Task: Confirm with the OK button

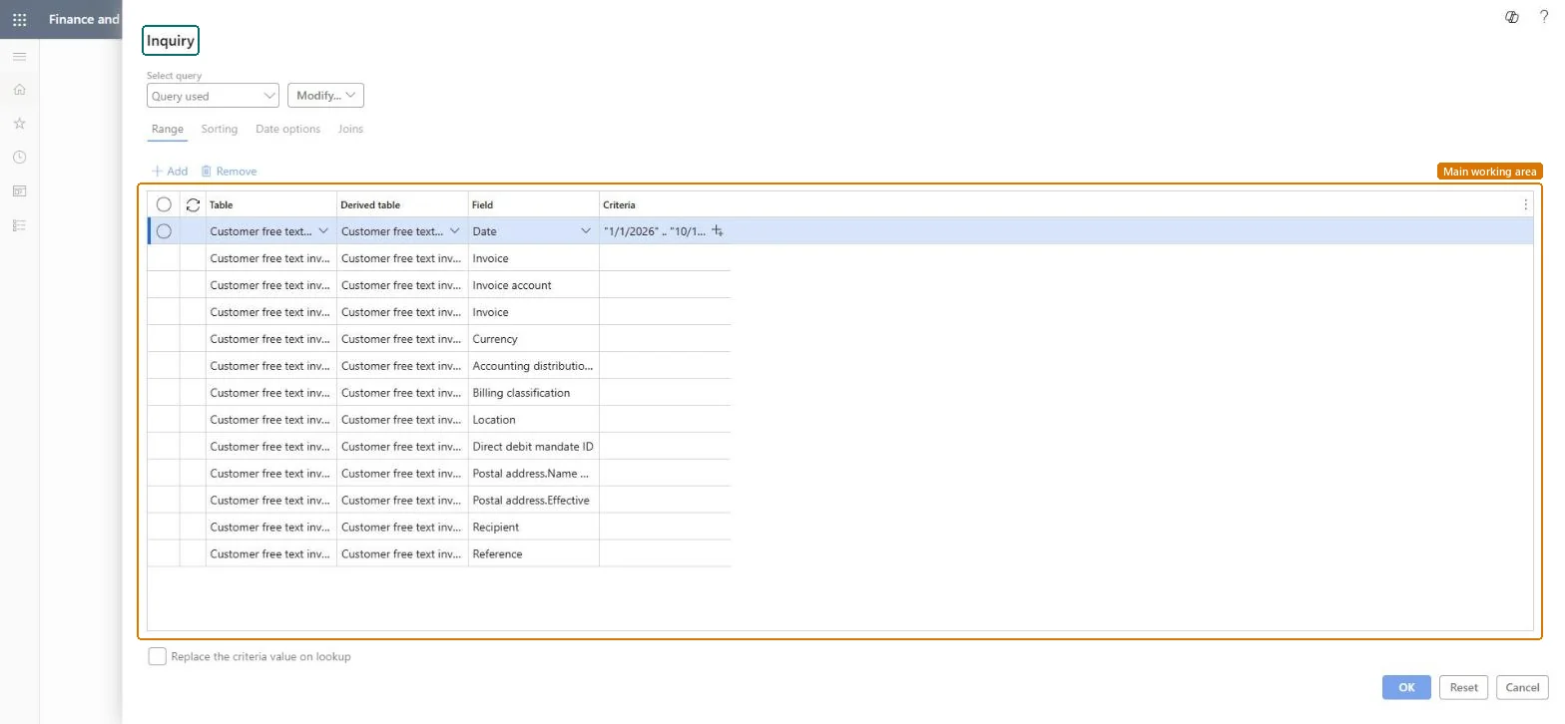Action: coord(1406,687)
